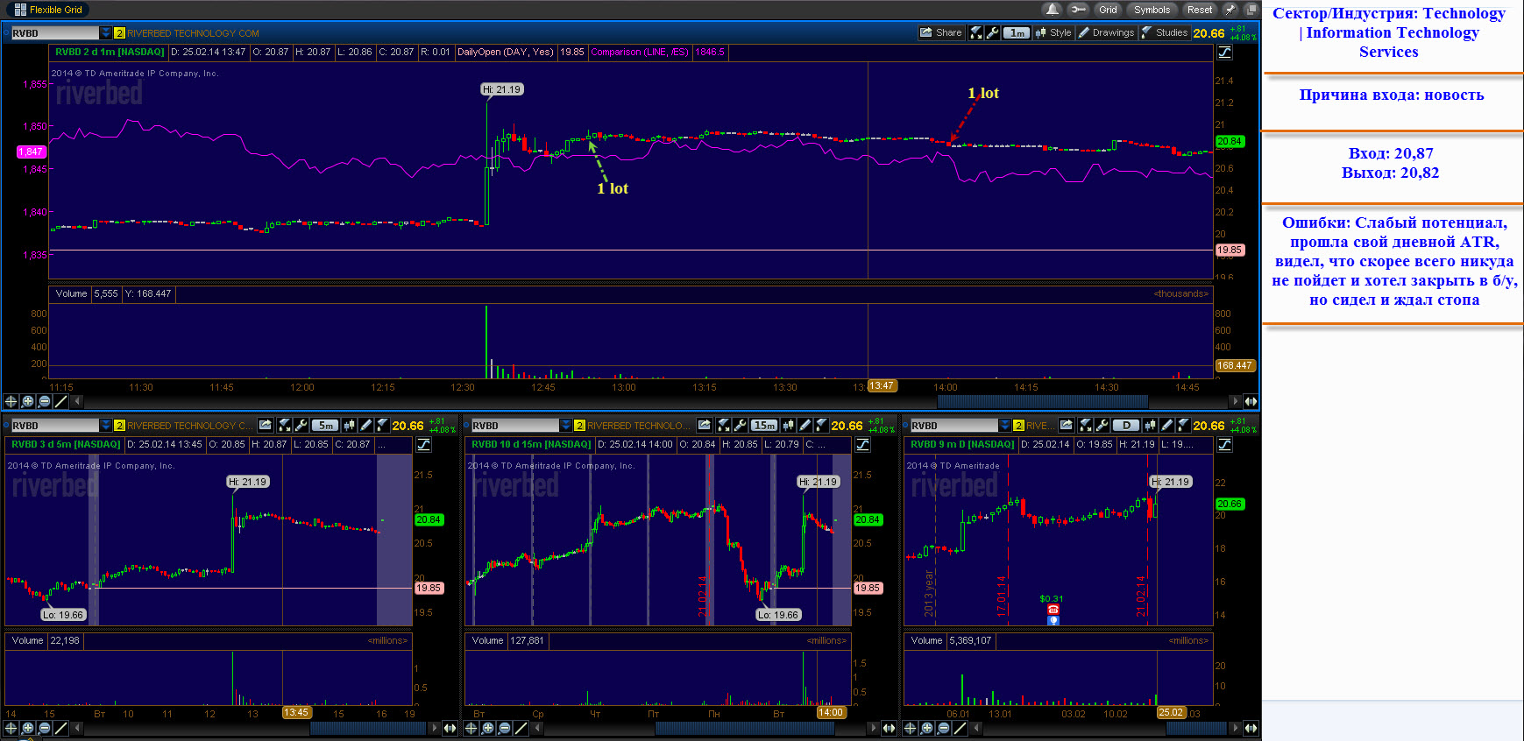Toggle expand-axis button under daily chart
1524x741 pixels.
point(1251,728)
